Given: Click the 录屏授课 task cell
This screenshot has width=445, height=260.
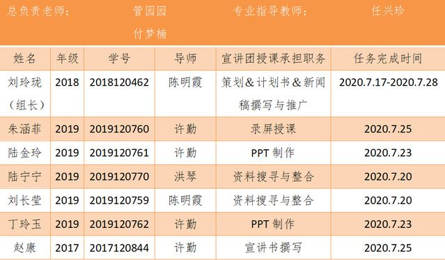Looking at the screenshot, I should [273, 129].
